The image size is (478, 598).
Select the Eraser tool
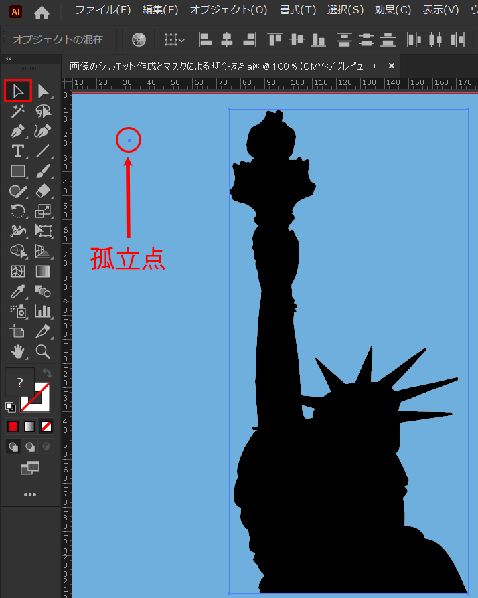43,191
